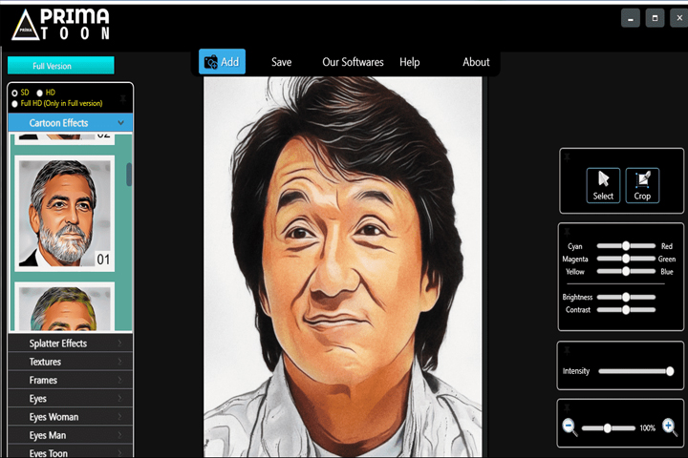Pin the resolution options panel
Screen dimensions: 688x458
[x=123, y=98]
